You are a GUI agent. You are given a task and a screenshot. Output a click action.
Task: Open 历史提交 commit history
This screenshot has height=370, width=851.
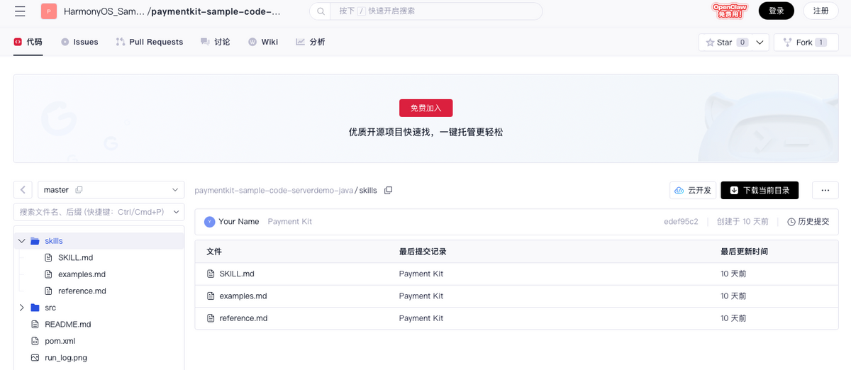pyautogui.click(x=808, y=222)
